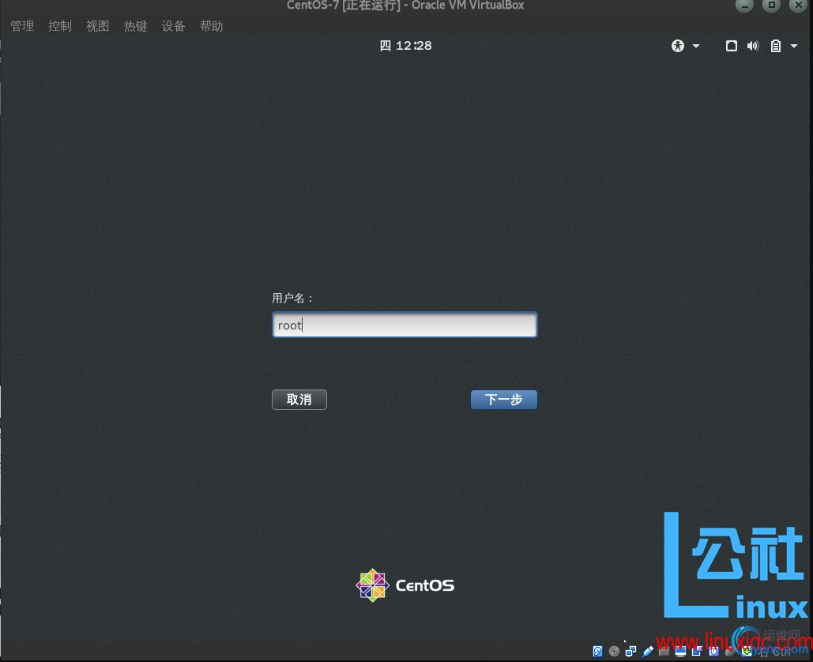Click the battery status icon
The height and width of the screenshot is (662, 813).
point(775,46)
